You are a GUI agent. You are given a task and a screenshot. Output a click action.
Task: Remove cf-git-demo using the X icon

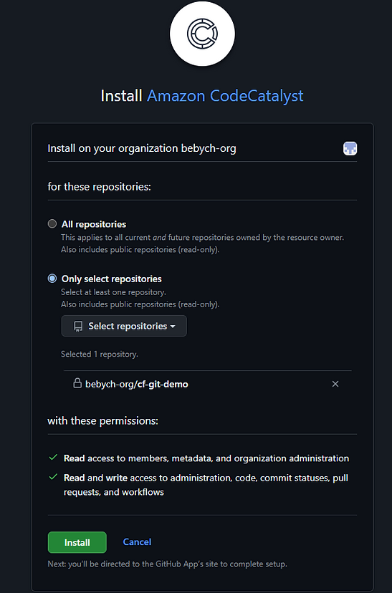tap(335, 384)
